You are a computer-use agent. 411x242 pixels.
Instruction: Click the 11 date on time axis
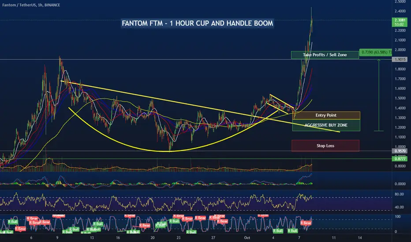point(334,238)
